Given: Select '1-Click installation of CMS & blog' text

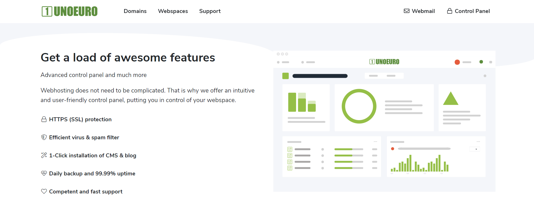Looking at the screenshot, I should pyautogui.click(x=93, y=155).
